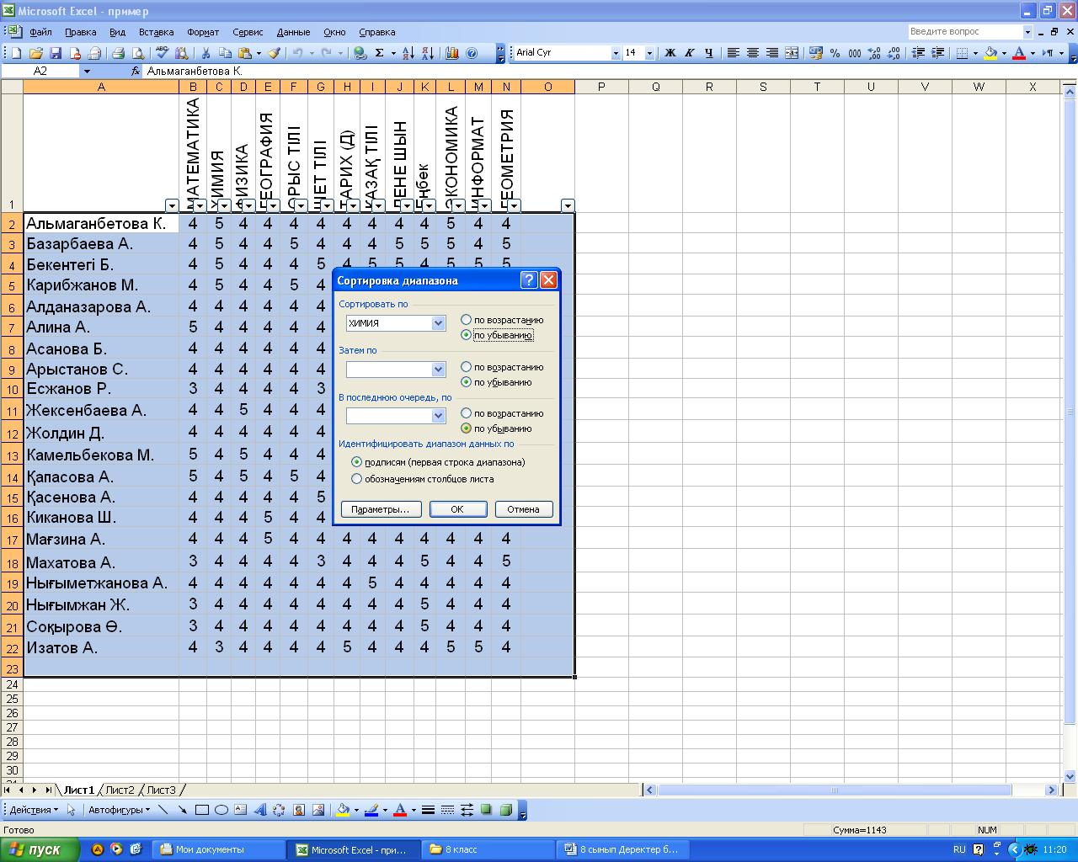Open the Arial Cyr font name dropdown

click(616, 53)
